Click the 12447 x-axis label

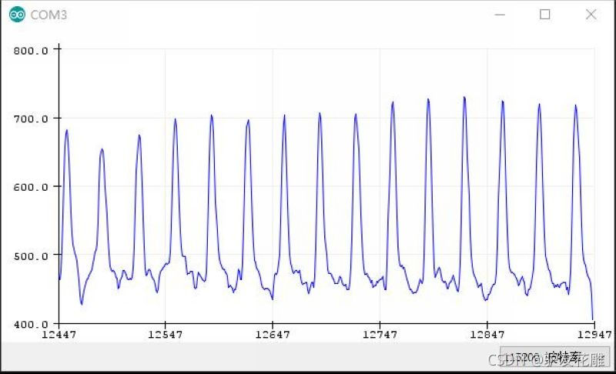click(59, 334)
